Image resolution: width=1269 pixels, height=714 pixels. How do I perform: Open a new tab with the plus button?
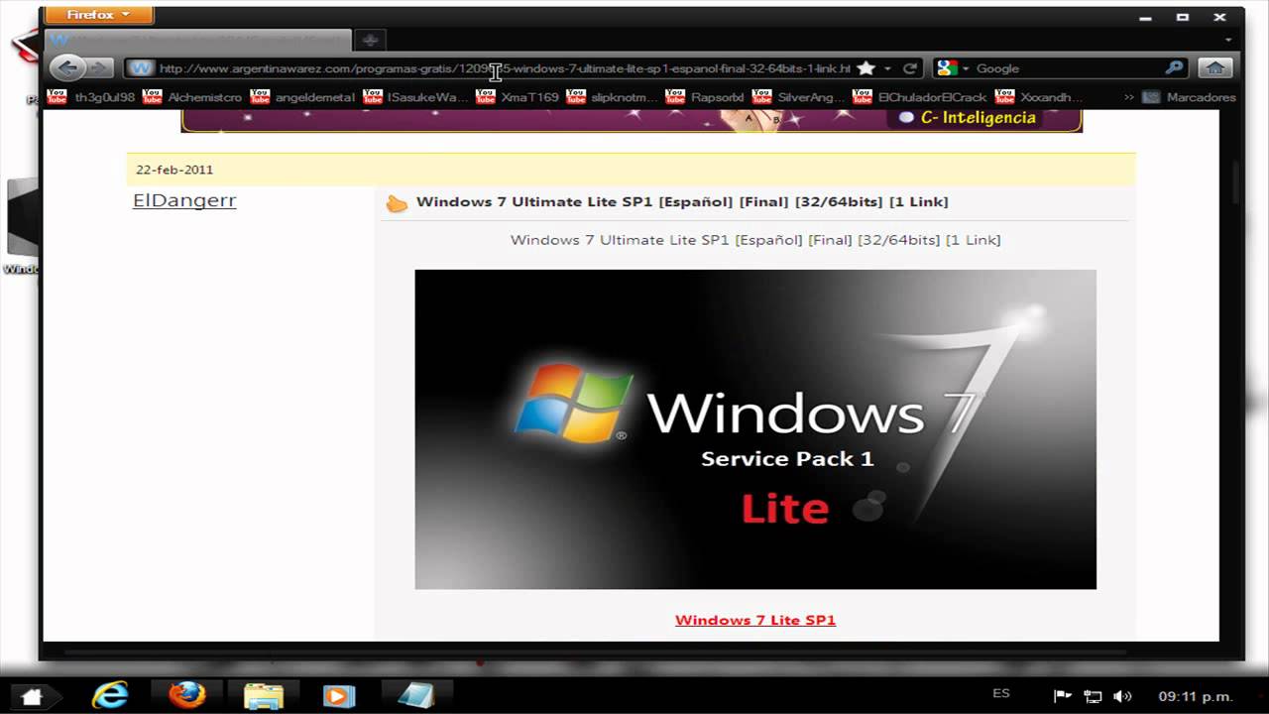point(370,40)
